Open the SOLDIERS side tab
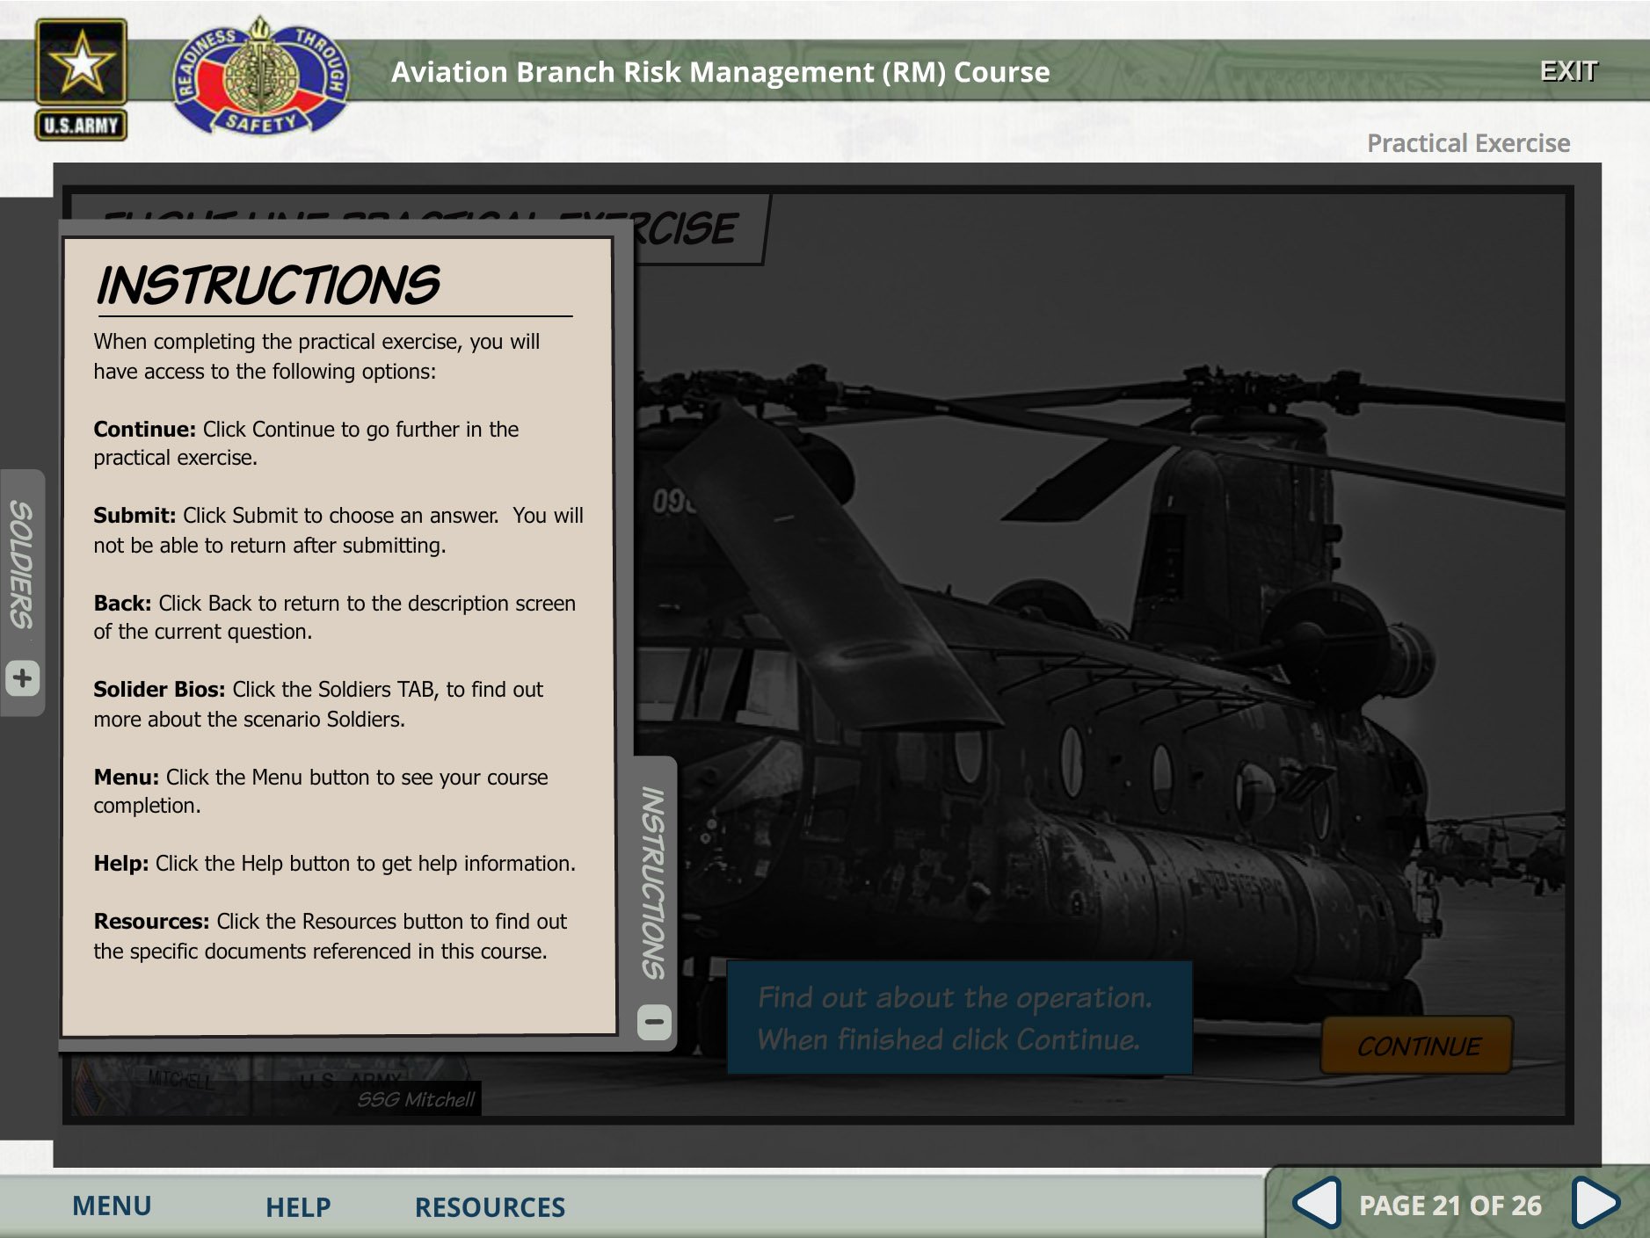 (22, 562)
